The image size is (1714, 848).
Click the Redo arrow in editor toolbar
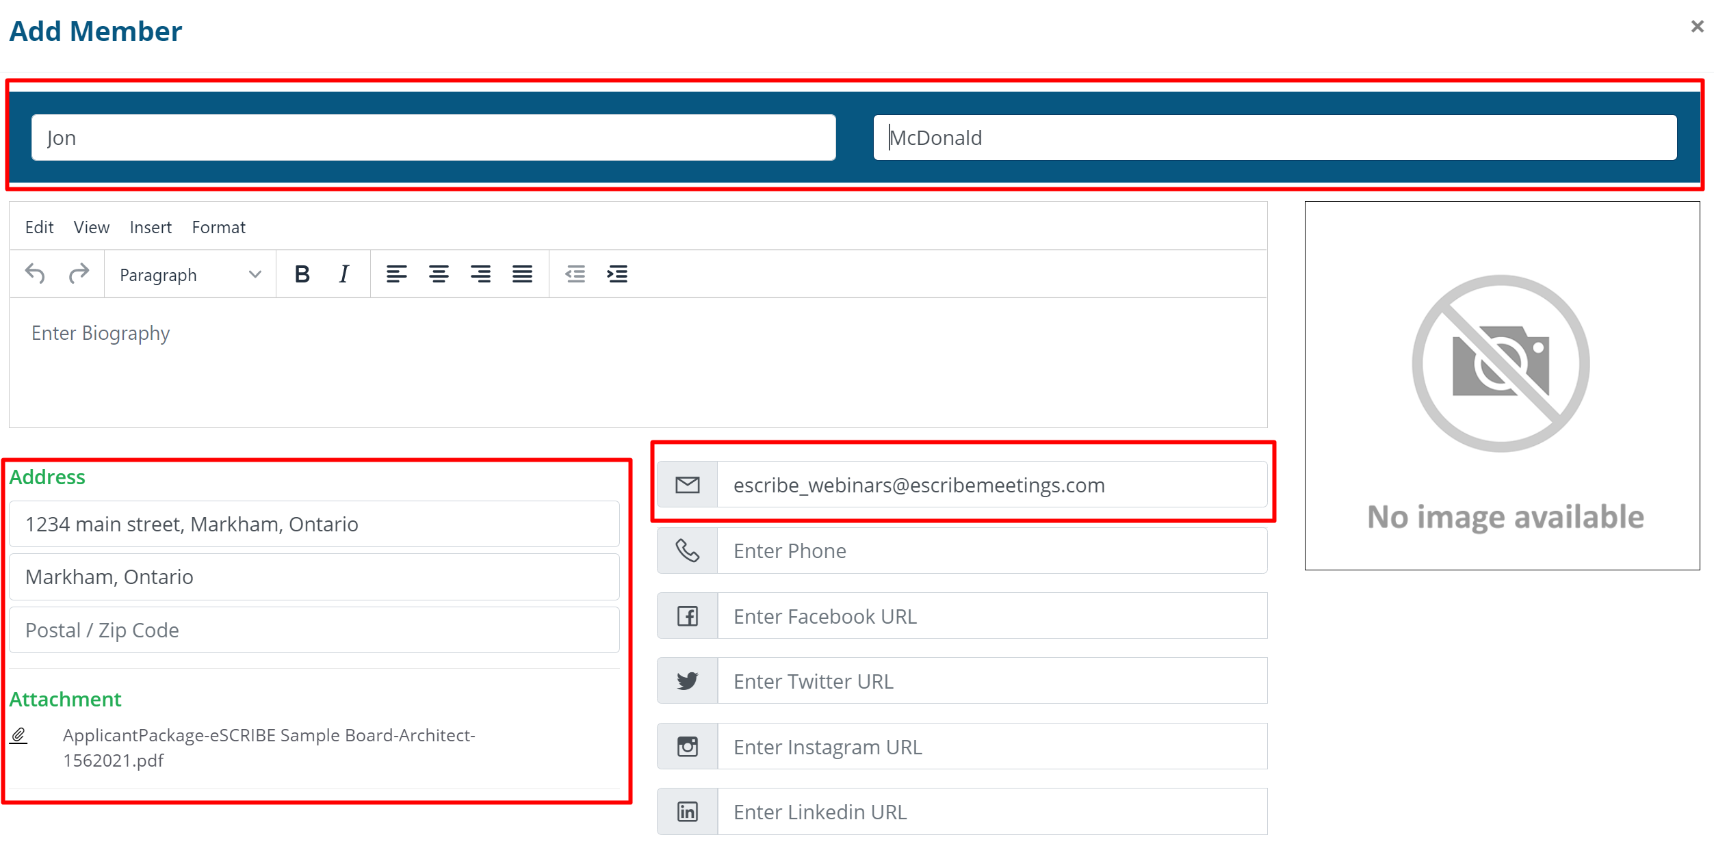point(79,274)
